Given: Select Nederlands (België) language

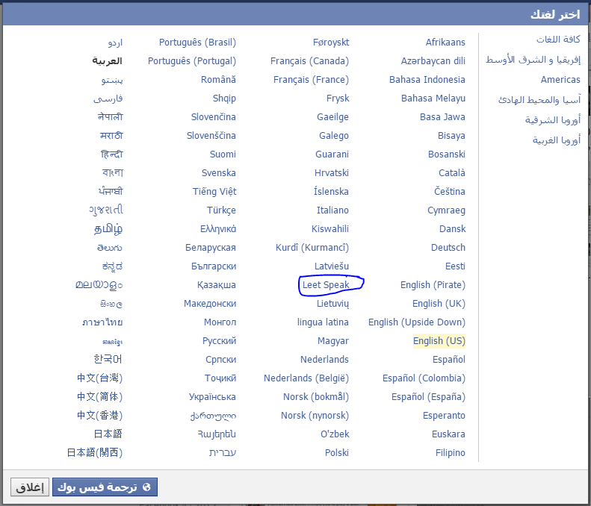Looking at the screenshot, I should (306, 378).
